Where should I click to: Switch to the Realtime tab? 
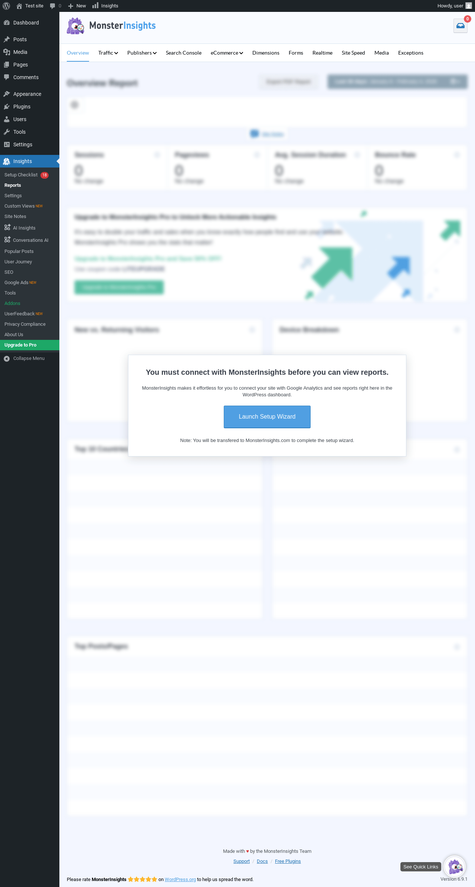pyautogui.click(x=322, y=53)
